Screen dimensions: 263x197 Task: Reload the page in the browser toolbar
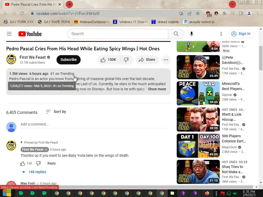(22, 13)
